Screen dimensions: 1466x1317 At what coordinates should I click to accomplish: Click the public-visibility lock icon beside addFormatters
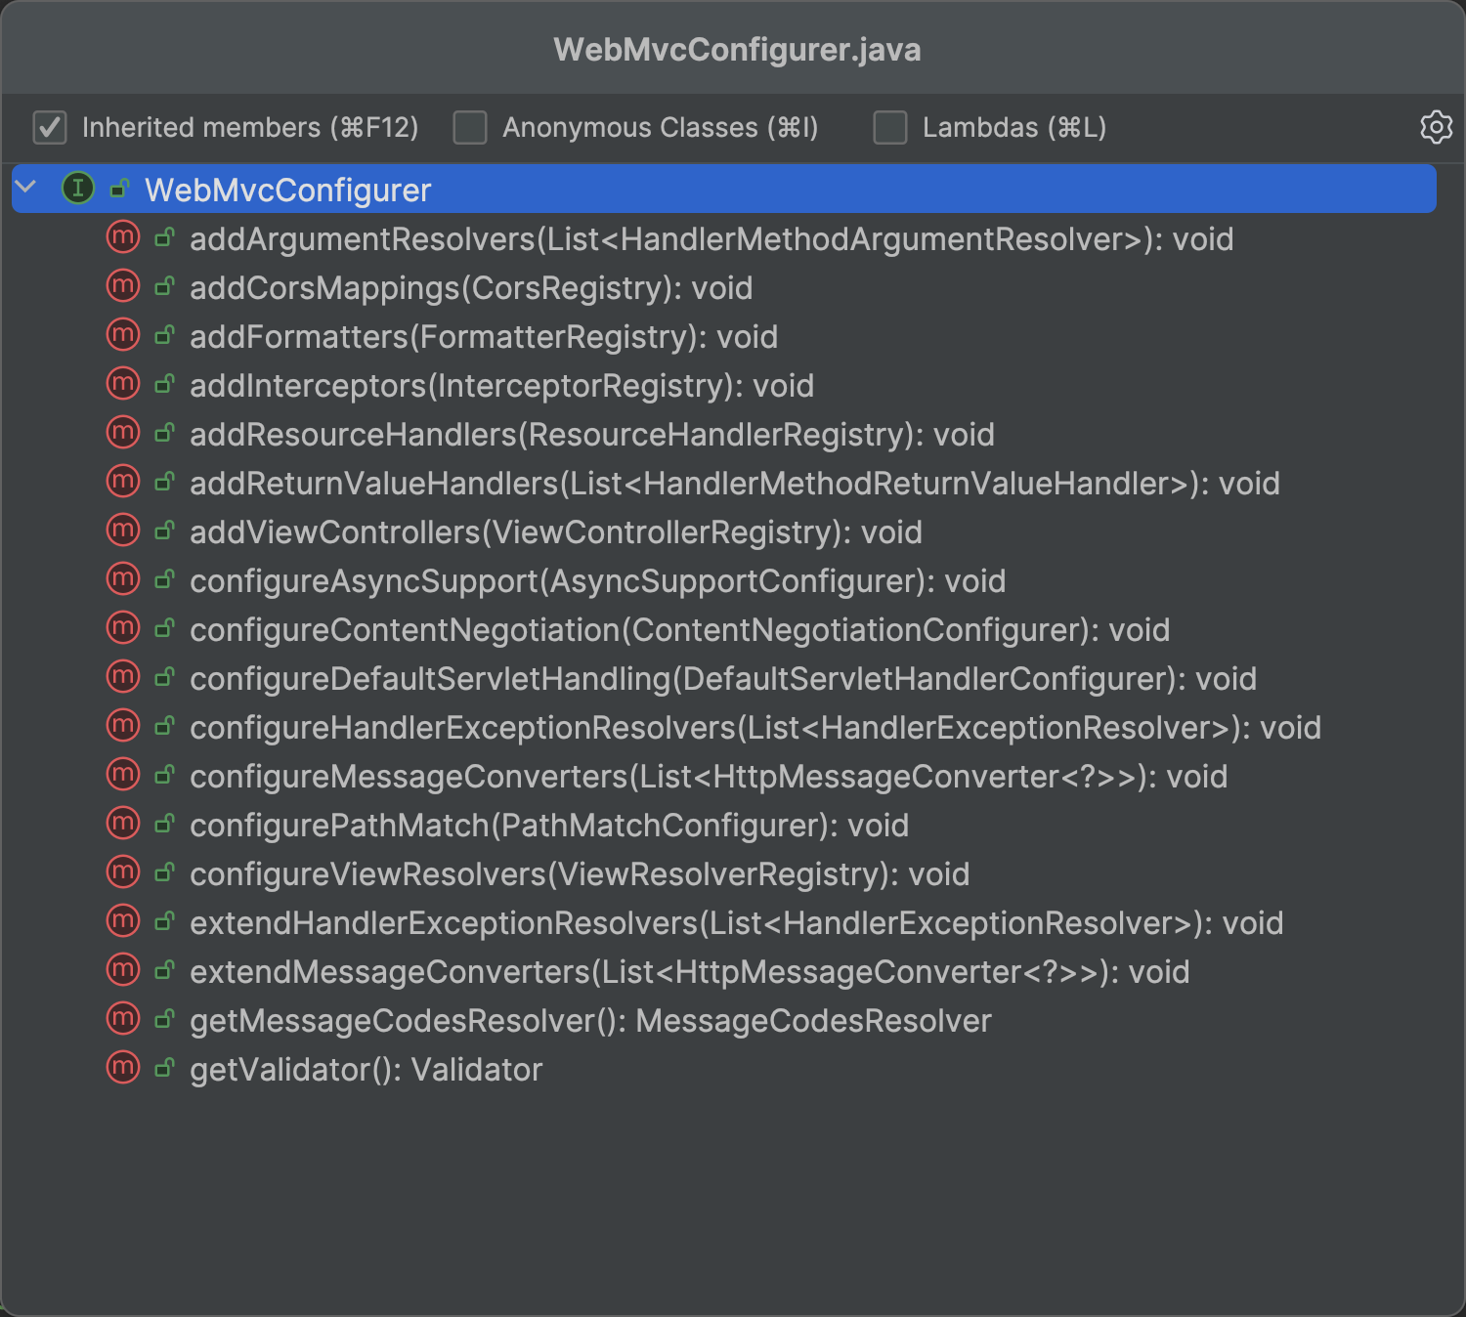tap(165, 335)
